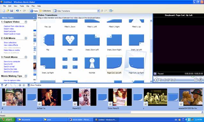Collapse the Edit Movie section
Image resolution: width=204 pixels, height=122 pixels.
[x=26, y=38]
